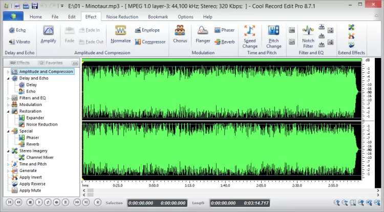
Task: Switch to the Noise Reduction ribbon tab
Action: 122,17
